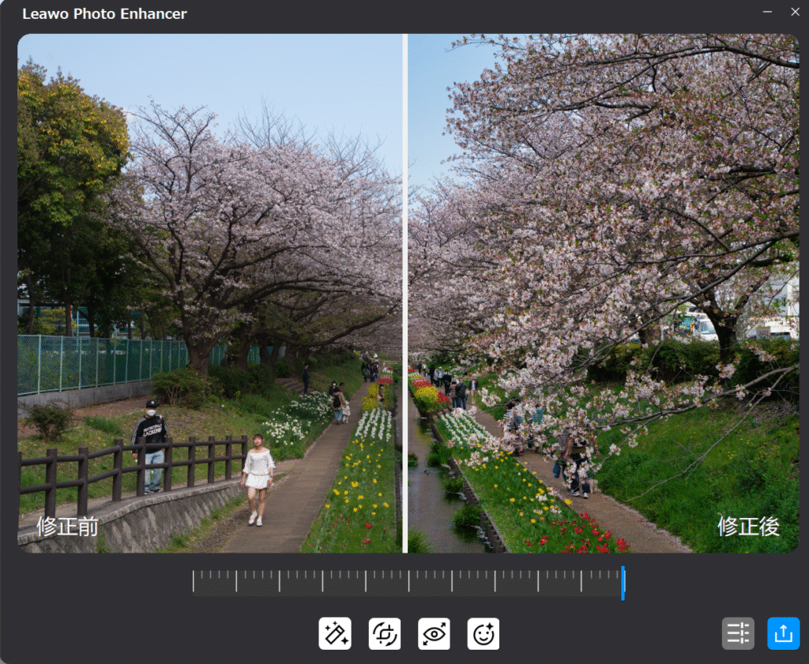
Task: Select the circular lens auto-fix icon
Action: (385, 633)
